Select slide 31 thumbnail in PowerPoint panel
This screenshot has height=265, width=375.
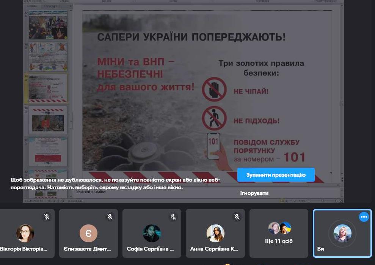(48, 152)
